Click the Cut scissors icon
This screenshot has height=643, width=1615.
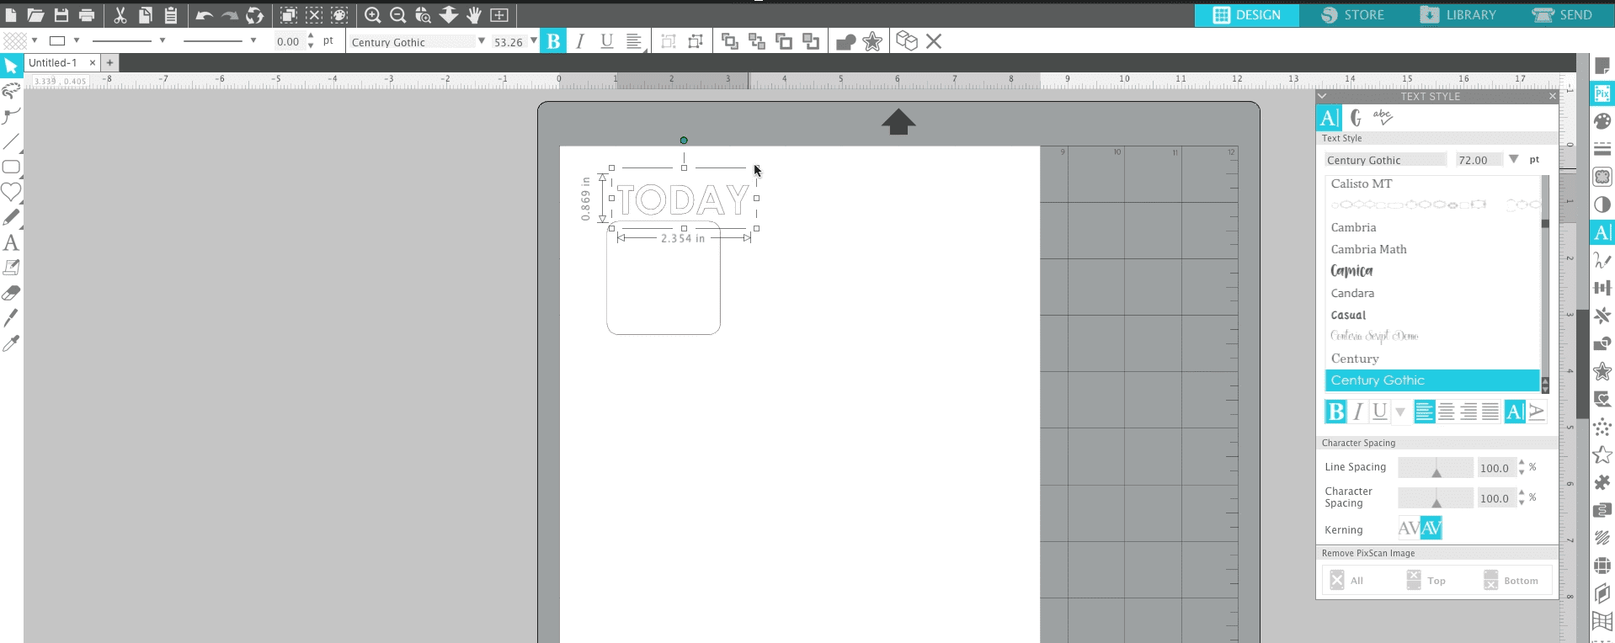click(x=120, y=15)
